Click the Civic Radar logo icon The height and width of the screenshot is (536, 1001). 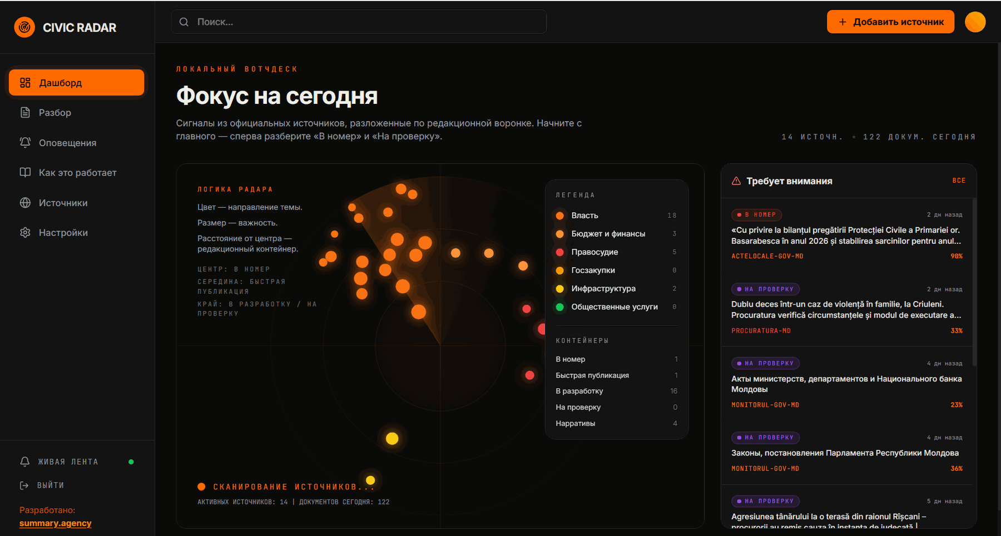[24, 27]
